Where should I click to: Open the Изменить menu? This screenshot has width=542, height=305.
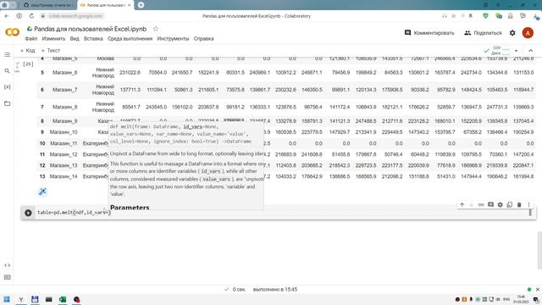(53, 39)
